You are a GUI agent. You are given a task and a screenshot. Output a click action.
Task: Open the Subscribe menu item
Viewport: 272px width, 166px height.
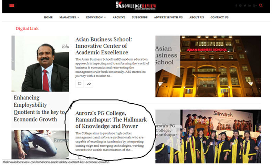(x=140, y=17)
